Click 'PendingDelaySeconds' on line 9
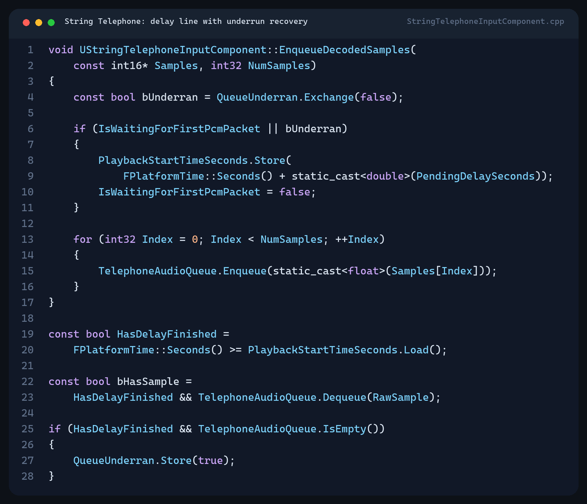 pos(475,176)
